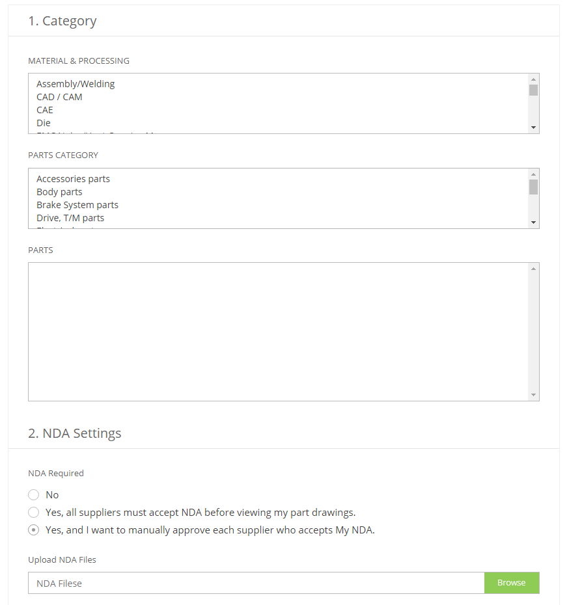Screen dimensions: 569x605
Task: Select Accessories parts in Parts Category
Action: click(x=74, y=179)
